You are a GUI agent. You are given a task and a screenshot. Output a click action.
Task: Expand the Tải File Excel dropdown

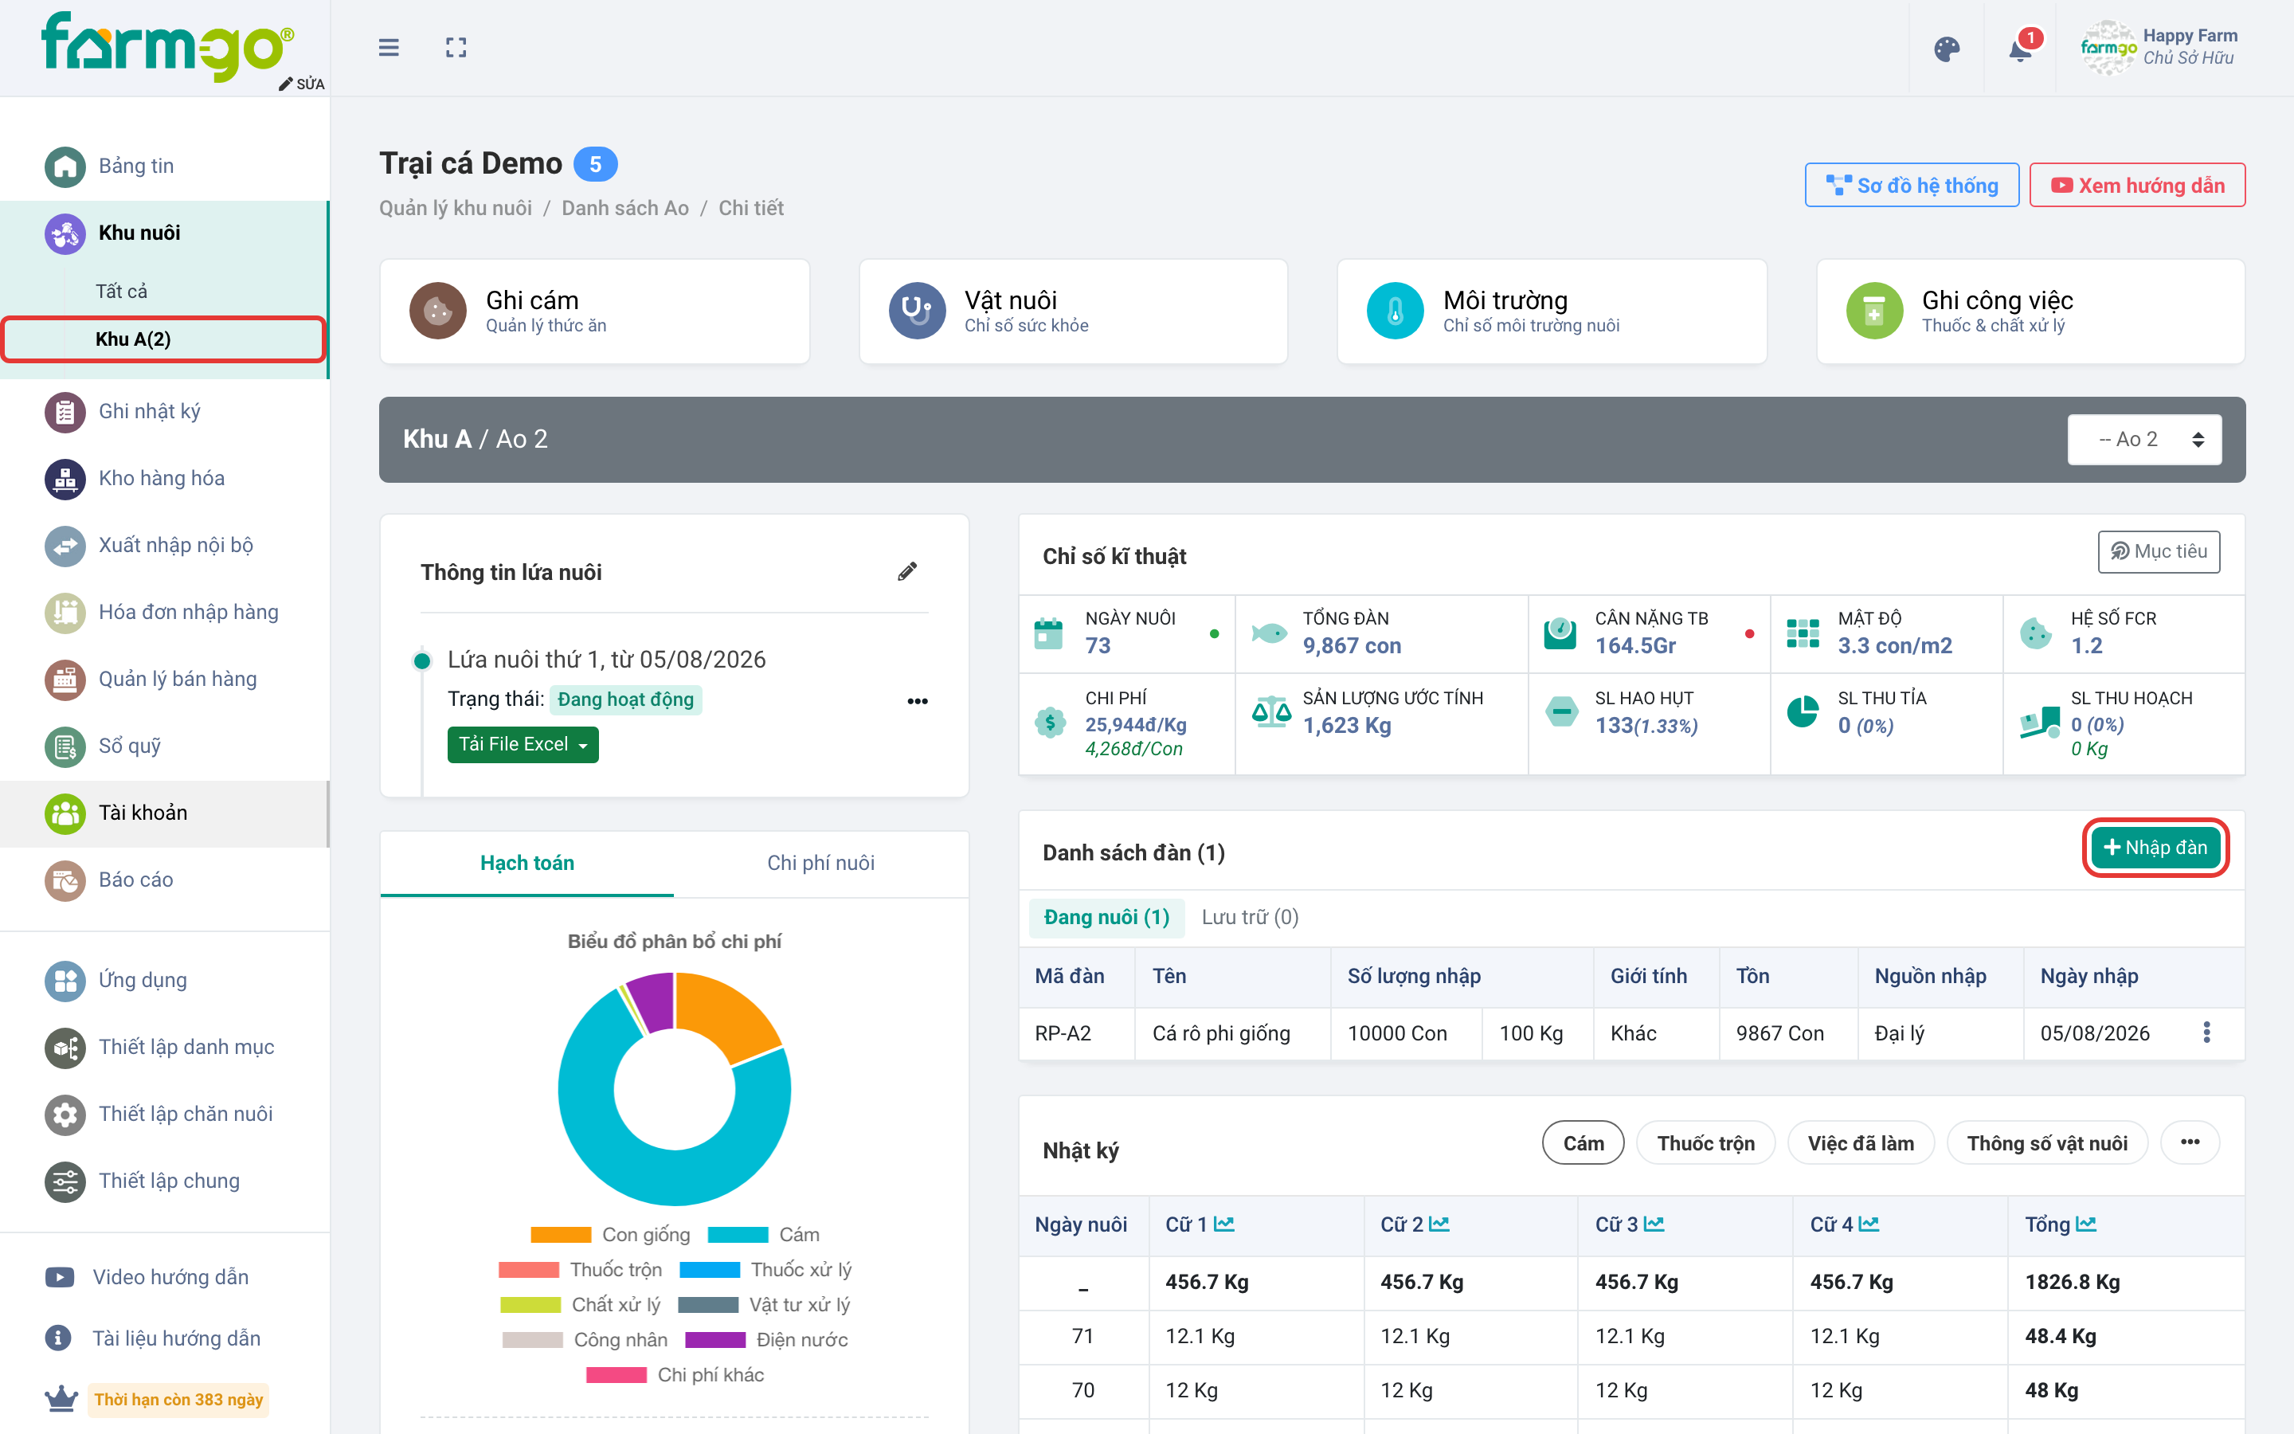[x=523, y=745]
